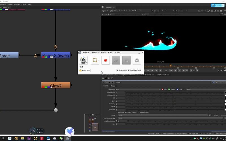Open the webcam capture button
Screen dimensions: 226x141
(x=83, y=60)
